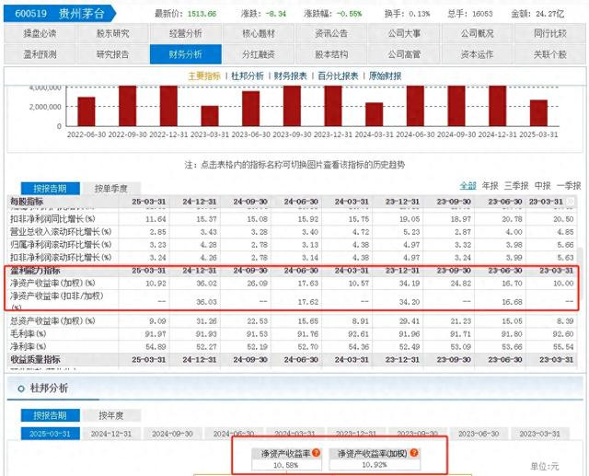Click the 600519 贵州茅台 stock title
The height and width of the screenshot is (476, 589).
coord(60,14)
